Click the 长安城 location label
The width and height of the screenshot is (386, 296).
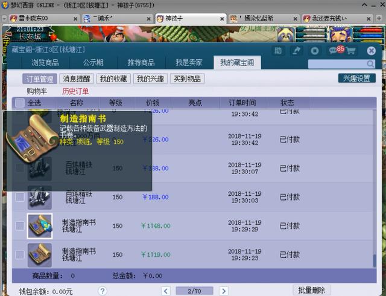click(30, 37)
